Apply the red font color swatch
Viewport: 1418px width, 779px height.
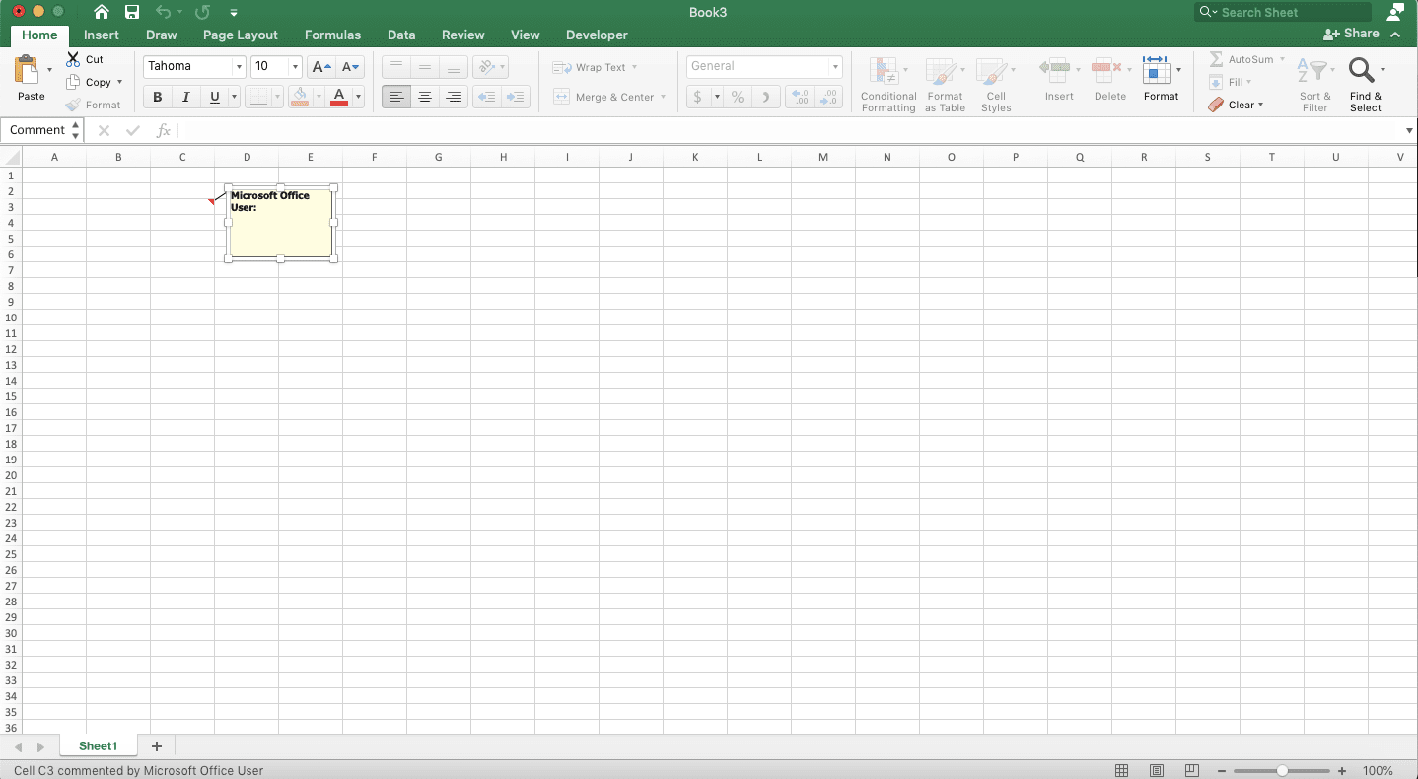pyautogui.click(x=339, y=97)
